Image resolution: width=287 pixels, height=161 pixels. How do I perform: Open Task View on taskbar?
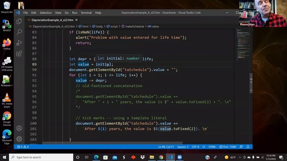(87, 157)
